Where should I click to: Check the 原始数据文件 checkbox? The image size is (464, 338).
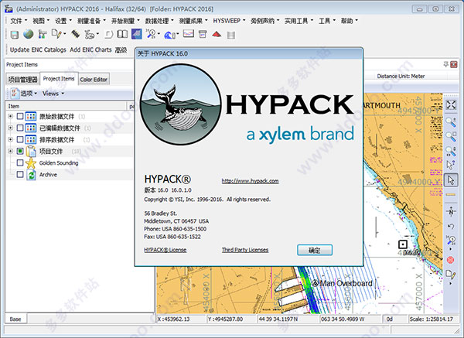20,116
